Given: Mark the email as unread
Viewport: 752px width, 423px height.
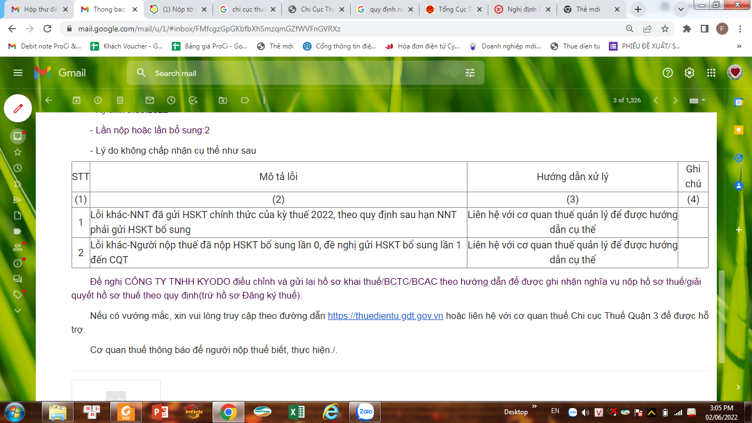Looking at the screenshot, I should pos(149,100).
